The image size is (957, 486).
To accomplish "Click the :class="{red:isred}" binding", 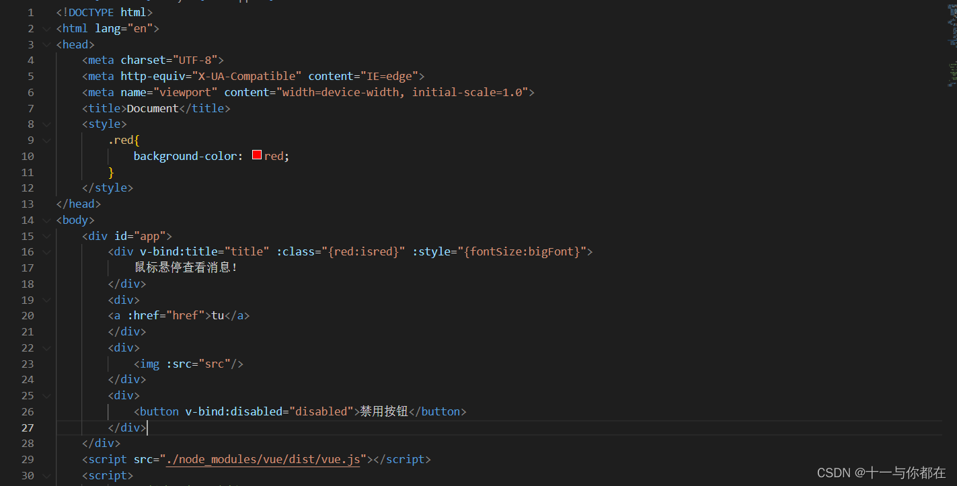I will click(341, 252).
